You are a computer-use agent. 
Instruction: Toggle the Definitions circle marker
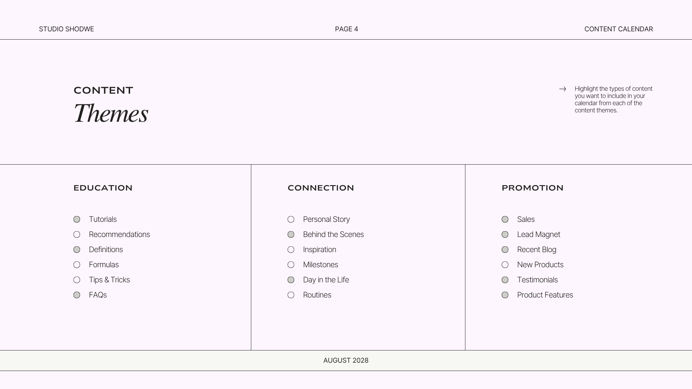(77, 250)
